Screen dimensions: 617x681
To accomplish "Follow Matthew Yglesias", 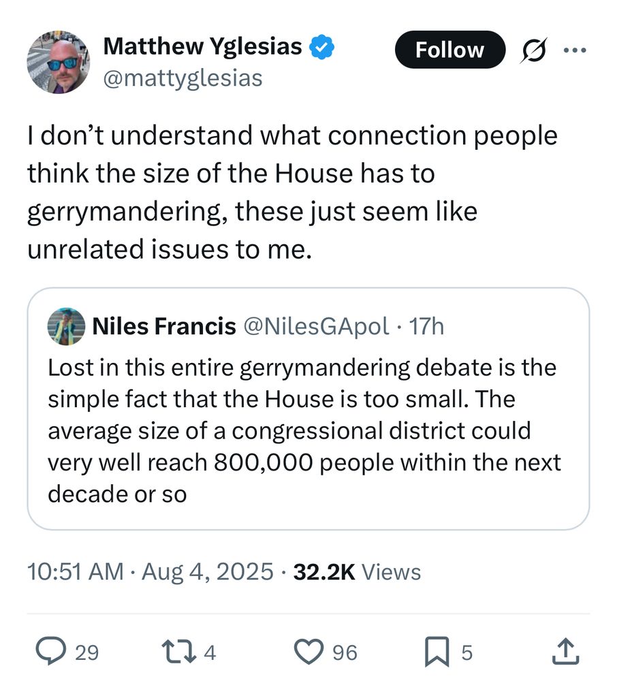I will [x=449, y=50].
